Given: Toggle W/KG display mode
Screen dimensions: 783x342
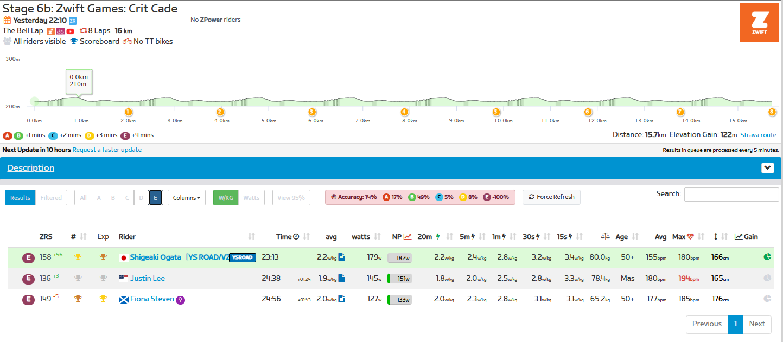Looking at the screenshot, I should [x=225, y=198].
